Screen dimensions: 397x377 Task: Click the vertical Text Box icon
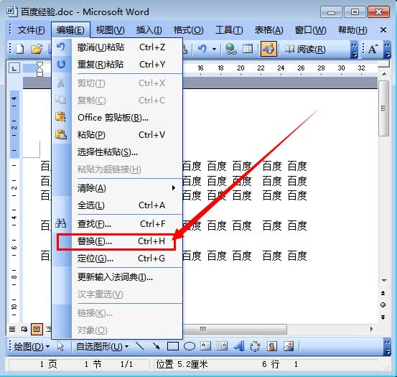point(222,346)
